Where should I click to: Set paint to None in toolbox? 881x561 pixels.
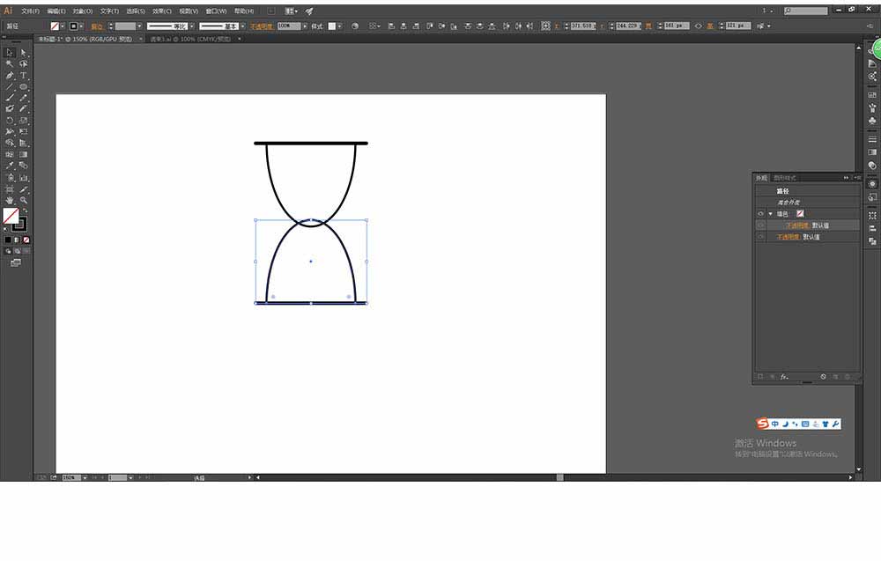coord(26,240)
